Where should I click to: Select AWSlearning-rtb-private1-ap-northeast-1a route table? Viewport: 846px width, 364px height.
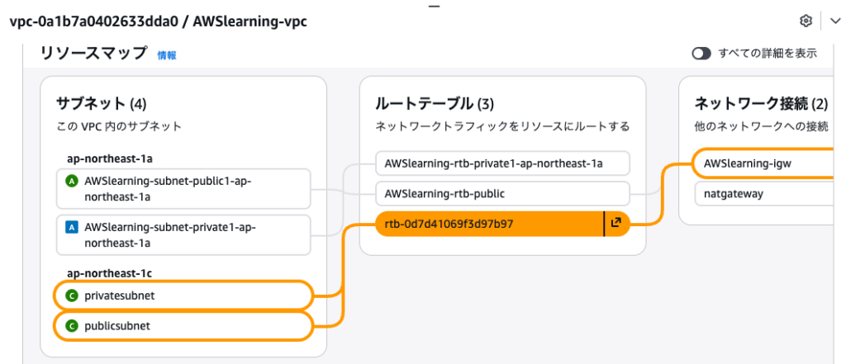click(x=501, y=163)
